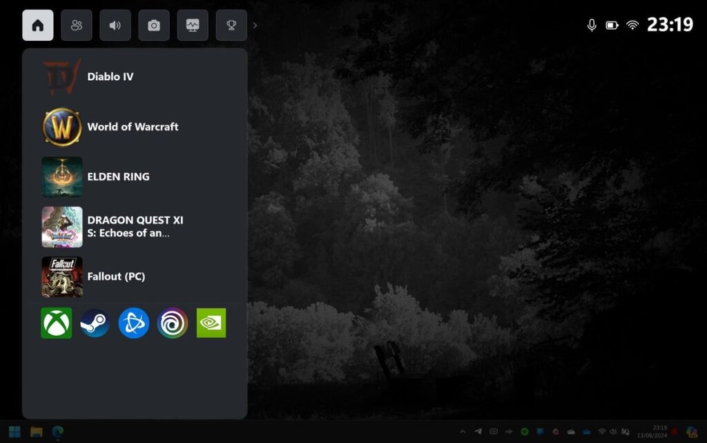The height and width of the screenshot is (443, 707).
Task: Open the taskbar volume control
Action: coord(613,432)
